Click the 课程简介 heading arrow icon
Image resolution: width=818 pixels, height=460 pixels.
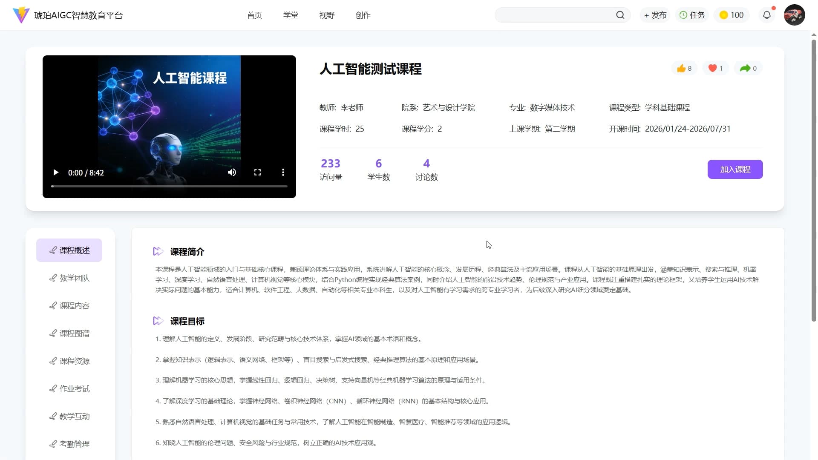[x=158, y=251]
